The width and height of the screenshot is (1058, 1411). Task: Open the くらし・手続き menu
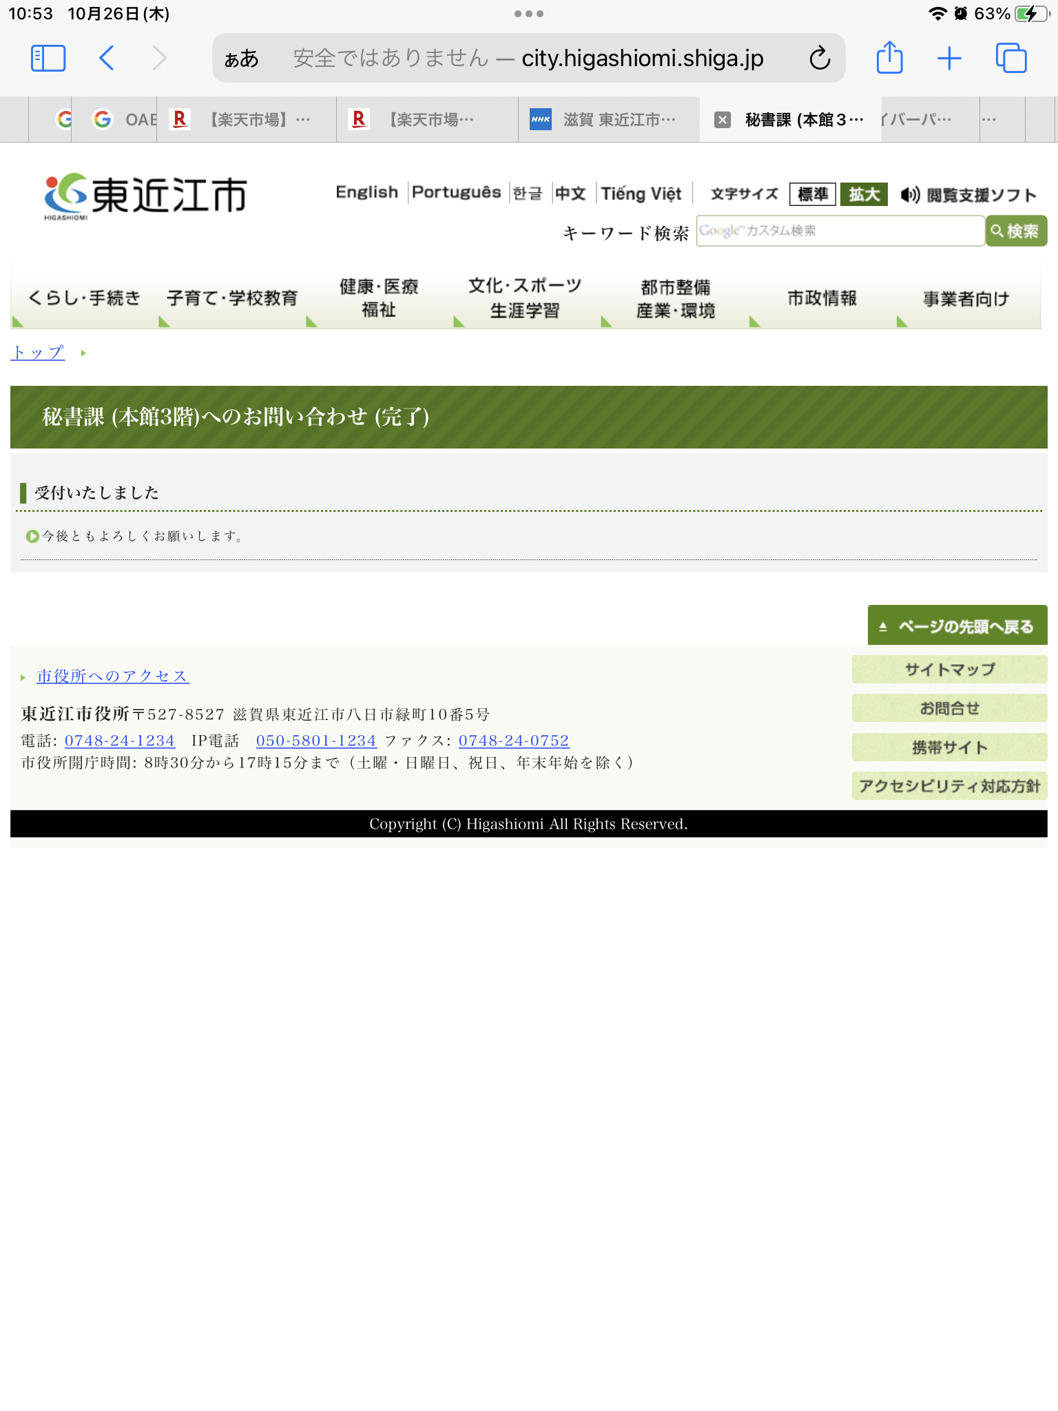tap(84, 298)
